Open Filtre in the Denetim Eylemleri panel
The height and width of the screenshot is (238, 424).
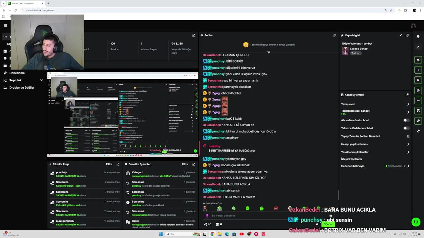click(x=185, y=164)
